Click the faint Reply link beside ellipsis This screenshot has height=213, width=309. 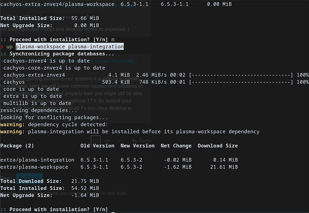(142, 141)
